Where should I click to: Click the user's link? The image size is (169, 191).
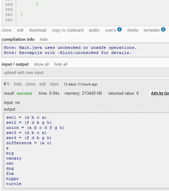[x=110, y=30]
